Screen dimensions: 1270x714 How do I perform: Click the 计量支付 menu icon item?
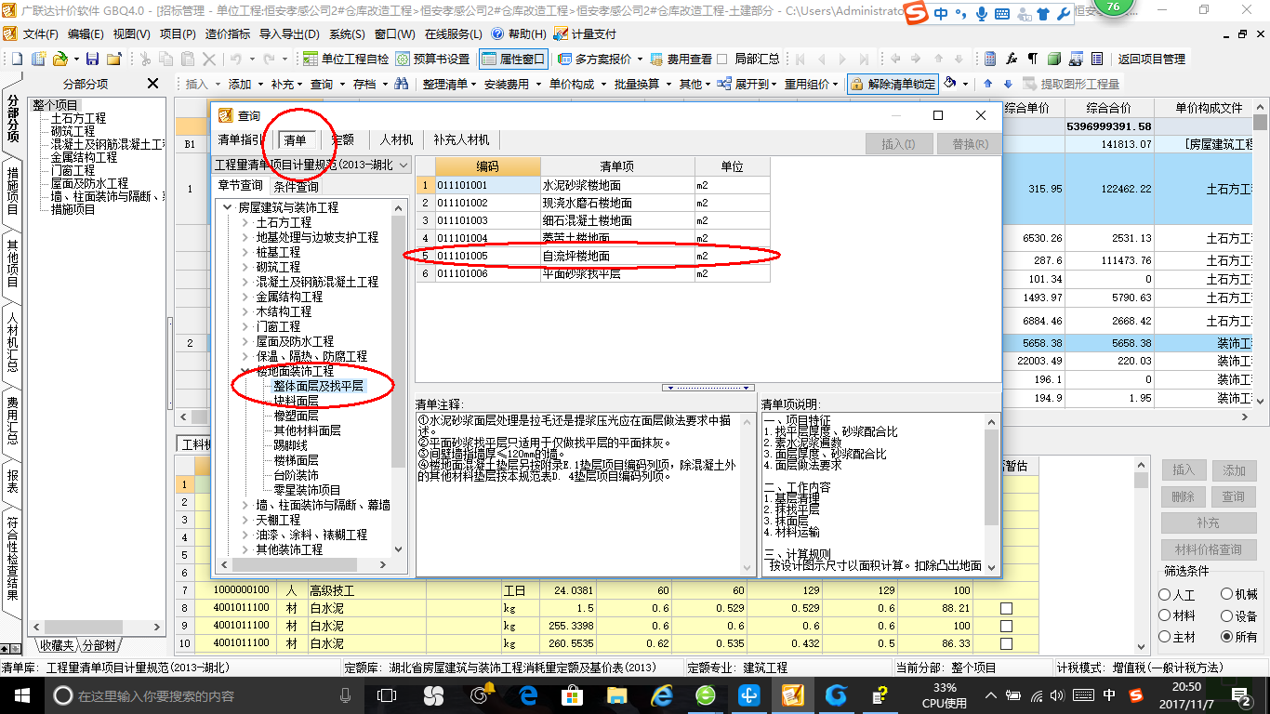tap(585, 33)
